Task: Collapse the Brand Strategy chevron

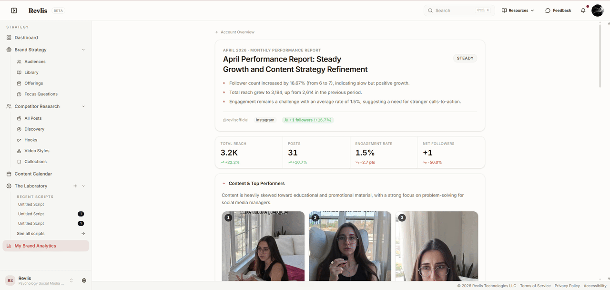Action: click(x=83, y=50)
